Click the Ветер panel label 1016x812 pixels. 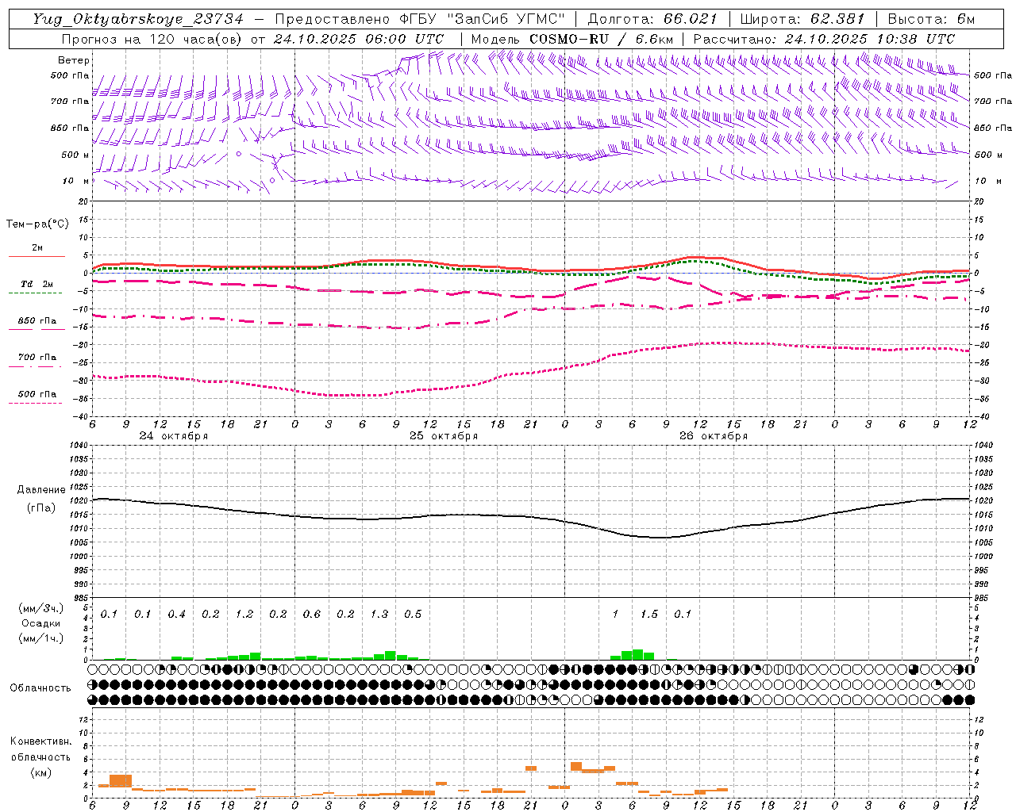(x=74, y=60)
